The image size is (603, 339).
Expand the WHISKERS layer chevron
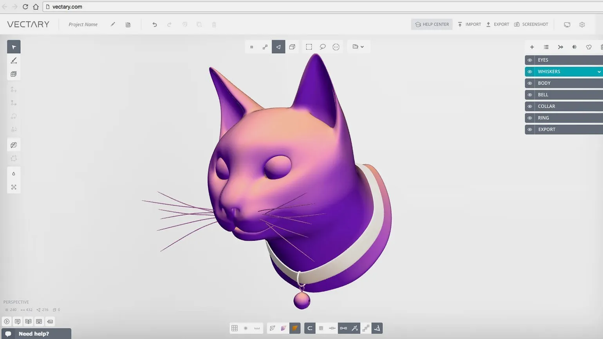tap(599, 72)
